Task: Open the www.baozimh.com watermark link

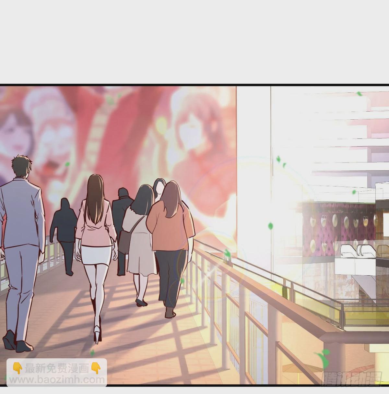Action: tap(55, 379)
